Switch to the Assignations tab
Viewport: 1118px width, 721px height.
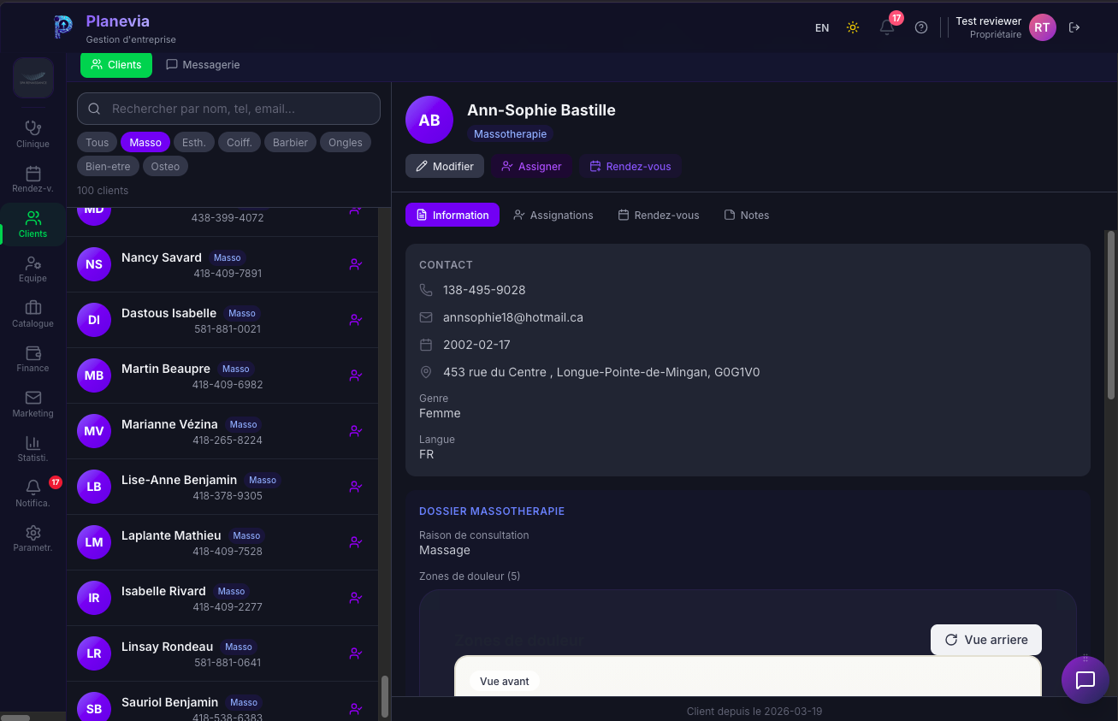tap(553, 215)
